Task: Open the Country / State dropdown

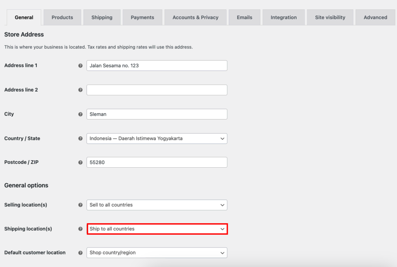Action: [157, 139]
